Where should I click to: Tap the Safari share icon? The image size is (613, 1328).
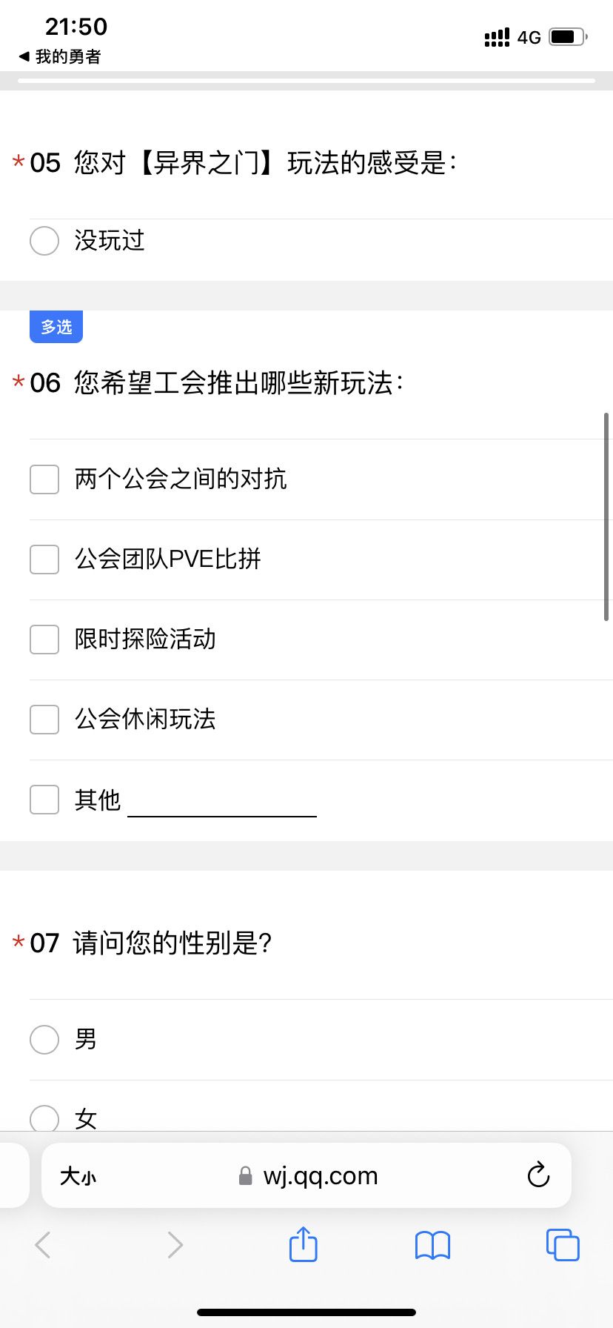(x=303, y=1244)
